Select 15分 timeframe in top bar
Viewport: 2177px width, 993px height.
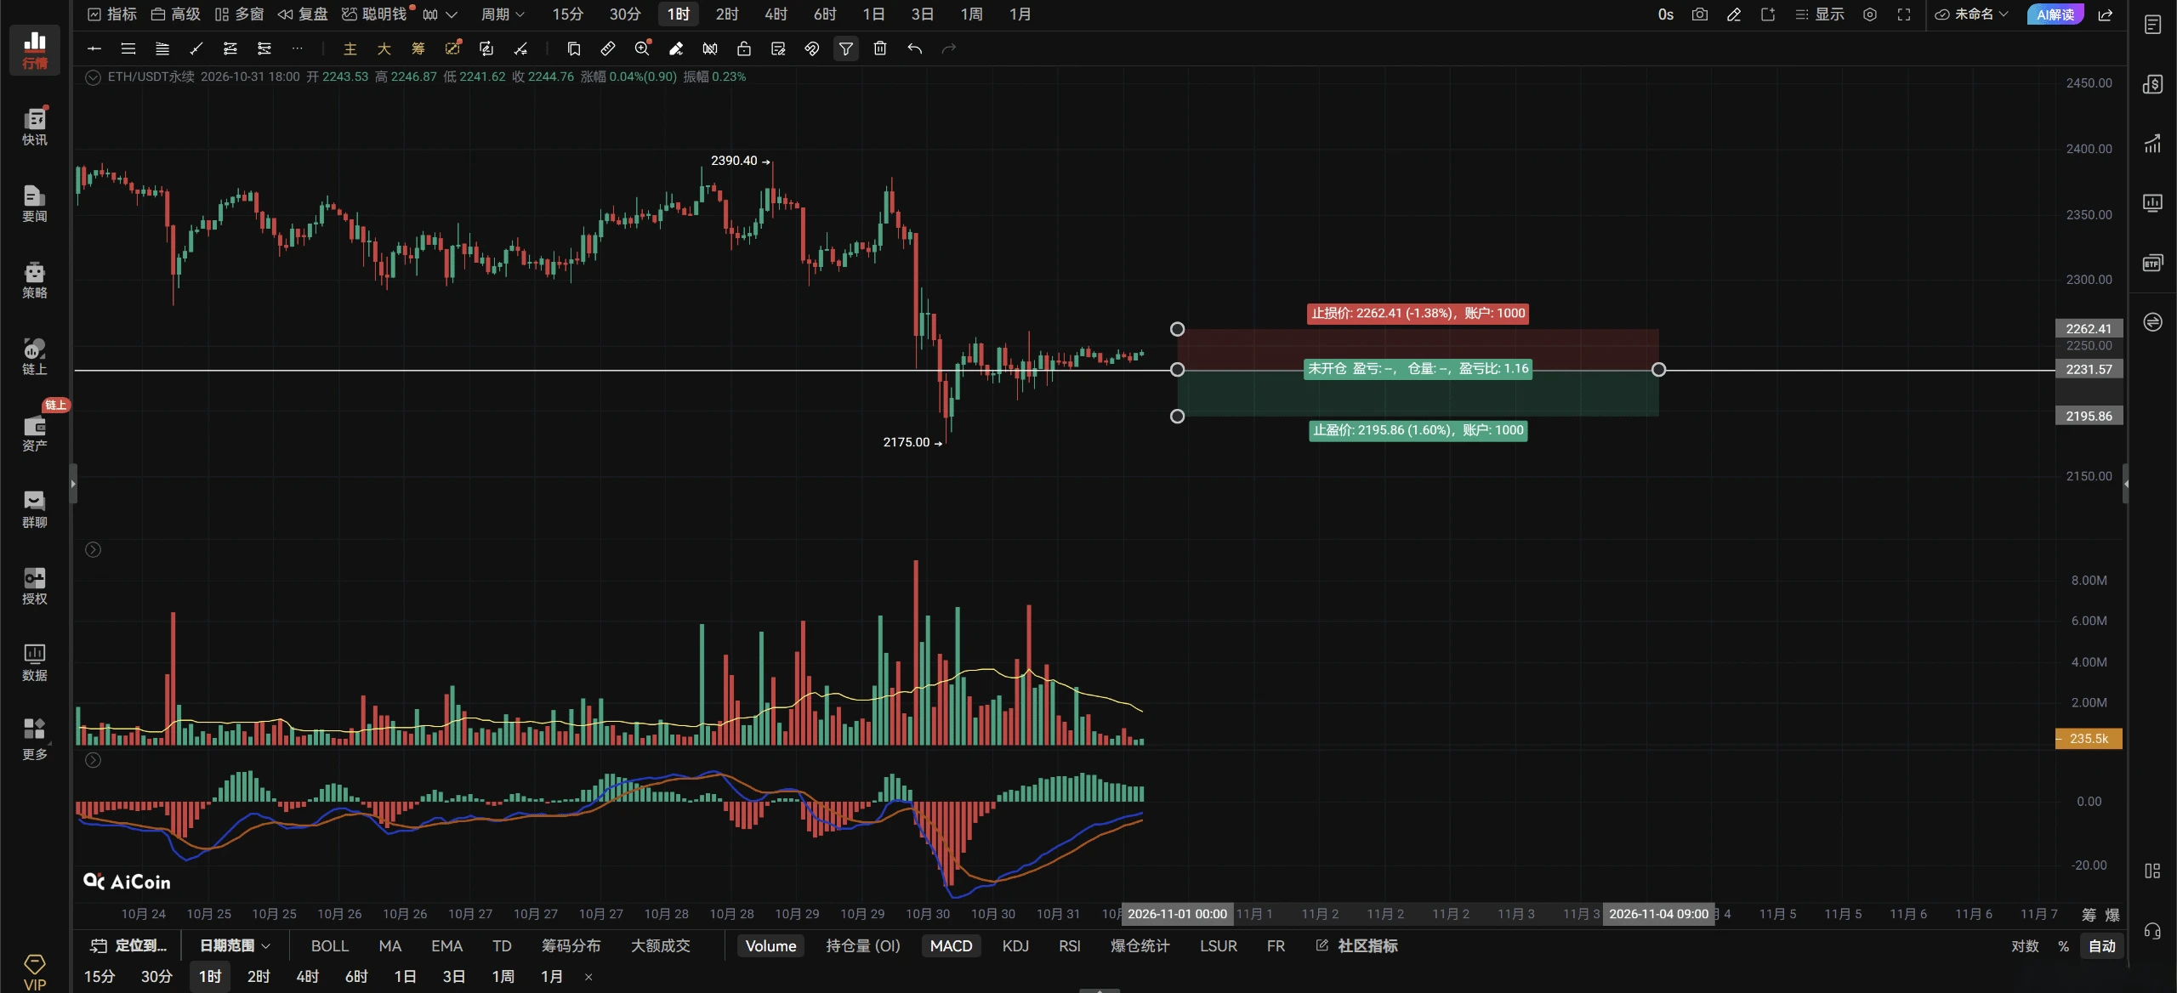568,14
